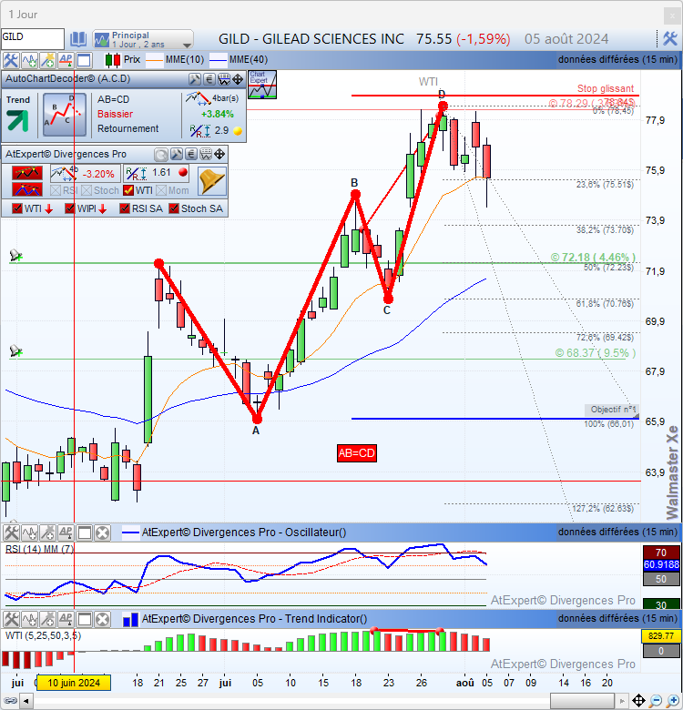Screen dimensions: 683x710
Task: Click the chart display icon in Divergences Pro header
Action: [x=206, y=155]
